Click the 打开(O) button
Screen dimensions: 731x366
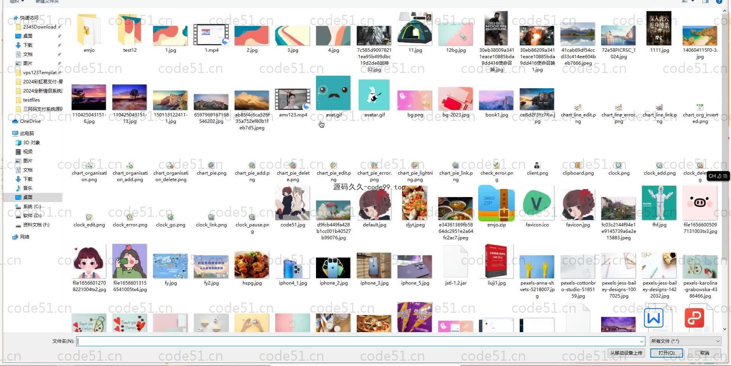pos(666,353)
